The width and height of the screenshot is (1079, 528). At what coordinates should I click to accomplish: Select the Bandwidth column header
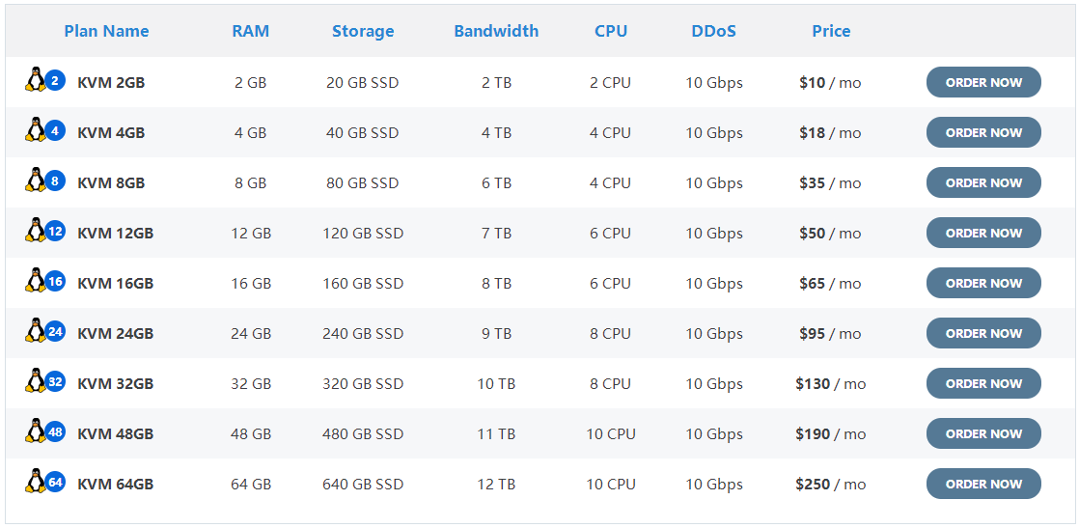point(496,31)
